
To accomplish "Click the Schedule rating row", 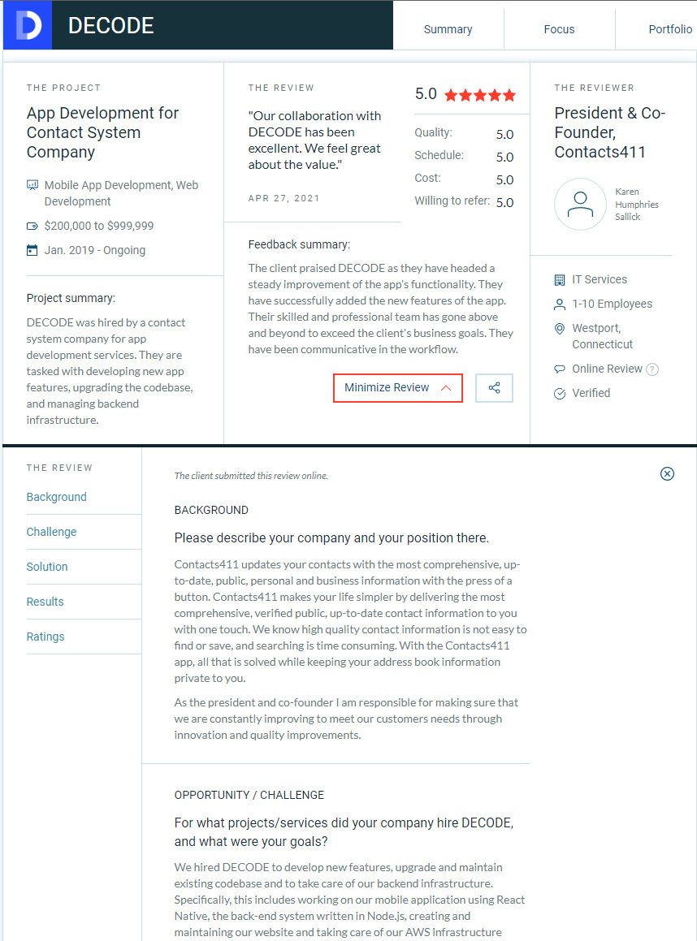I will pos(464,156).
